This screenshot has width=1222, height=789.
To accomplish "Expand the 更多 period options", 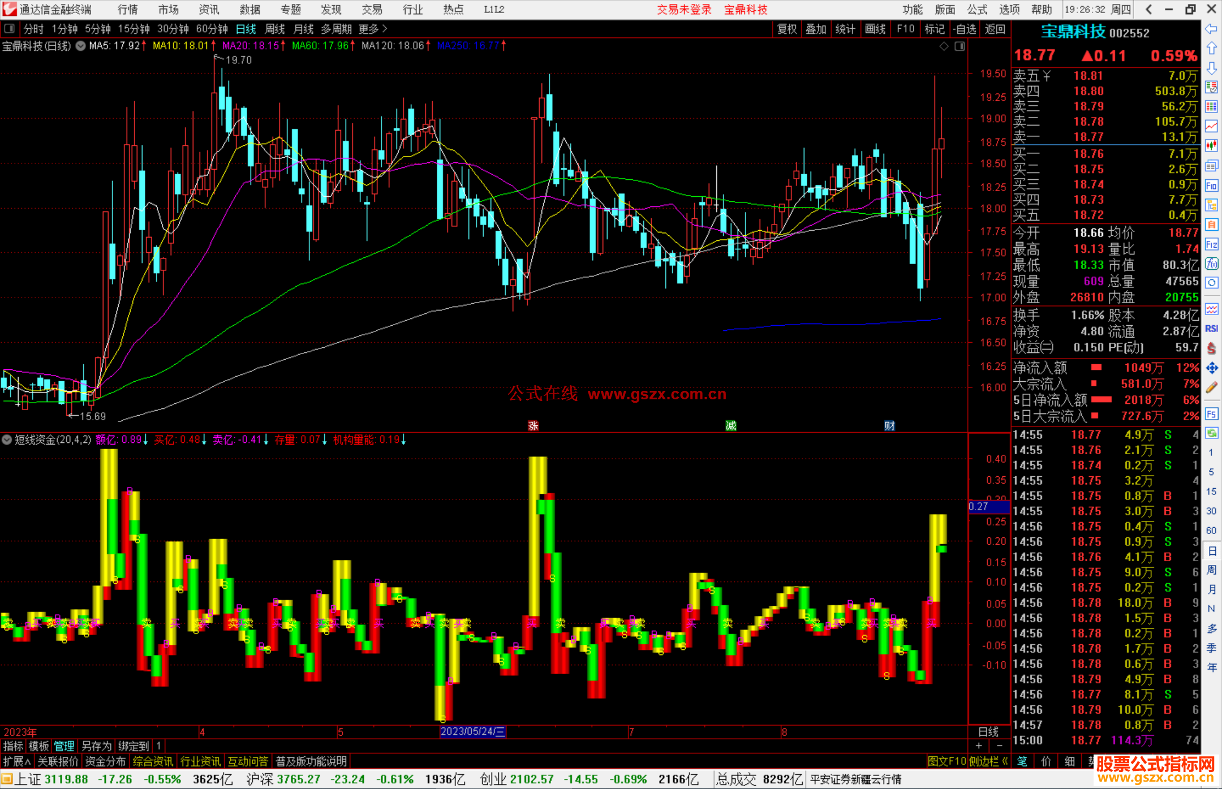I will 373,29.
